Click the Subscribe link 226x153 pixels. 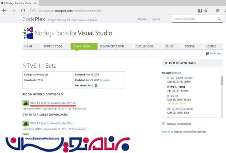pyautogui.click(x=216, y=54)
